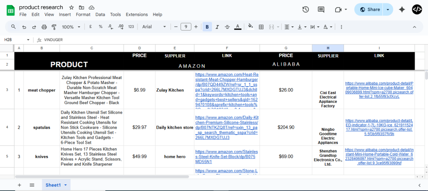Viewport: 428px width, 191px height.
Task: Format as currency pound icon
Action: click(90, 27)
